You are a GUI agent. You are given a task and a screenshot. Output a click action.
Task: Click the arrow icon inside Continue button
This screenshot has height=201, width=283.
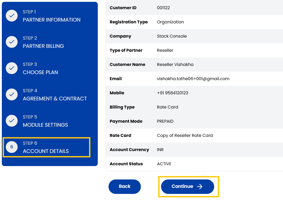coord(199,187)
